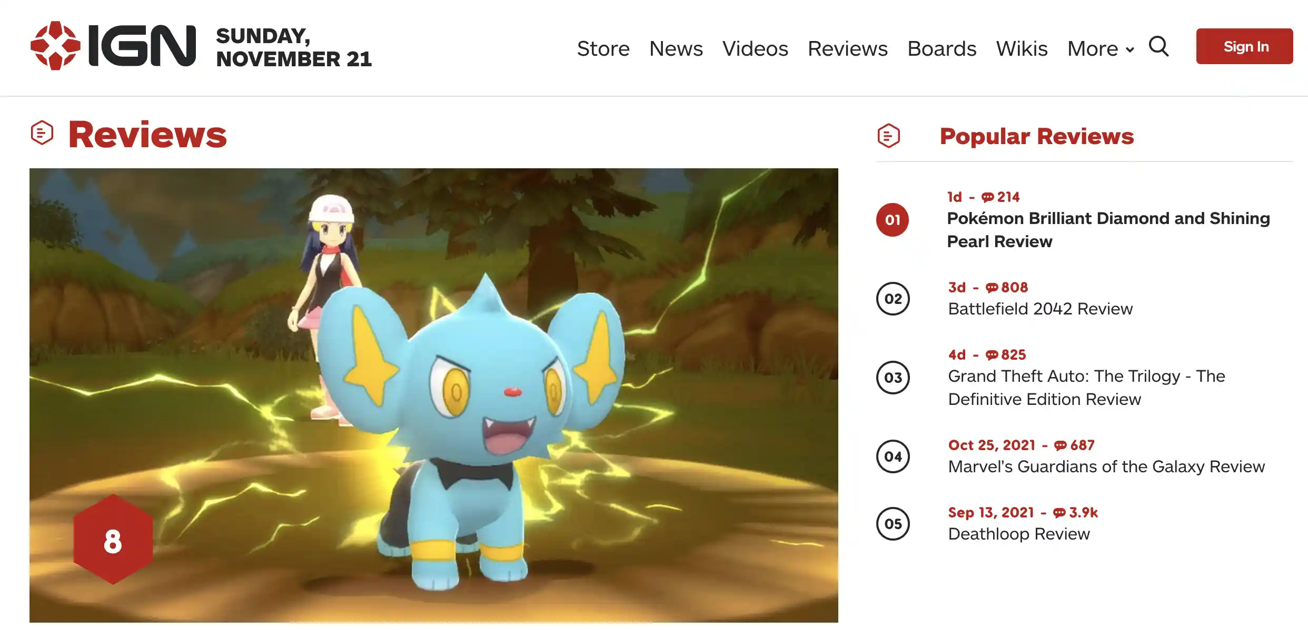Open the Deathloop Review link
This screenshot has height=630, width=1308.
click(1019, 534)
